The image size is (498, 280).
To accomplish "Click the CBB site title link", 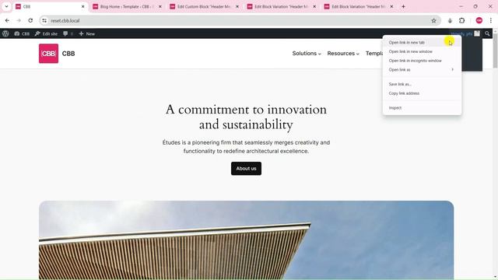I will coord(68,54).
